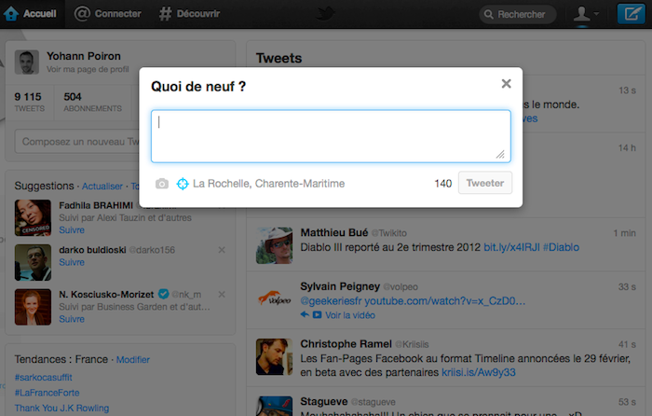Click into the tweet text area
The height and width of the screenshot is (416, 652).
[x=331, y=136]
